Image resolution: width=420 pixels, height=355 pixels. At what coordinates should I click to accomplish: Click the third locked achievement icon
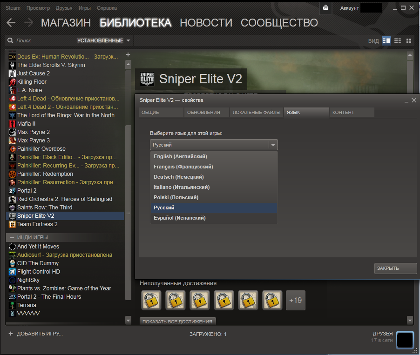(200, 300)
